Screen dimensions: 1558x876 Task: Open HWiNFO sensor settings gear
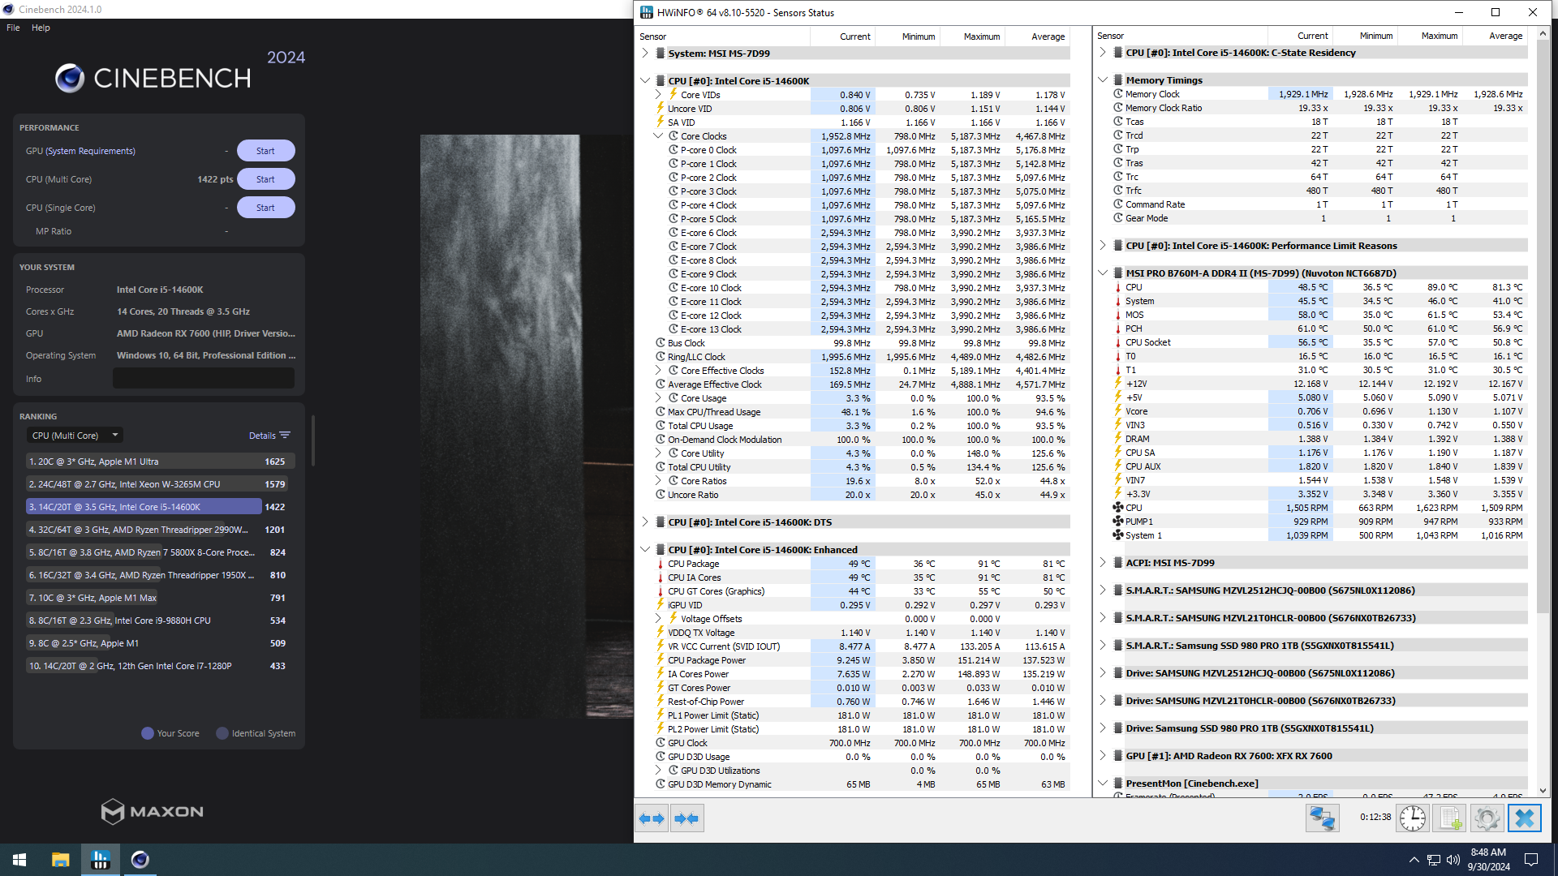1487,818
